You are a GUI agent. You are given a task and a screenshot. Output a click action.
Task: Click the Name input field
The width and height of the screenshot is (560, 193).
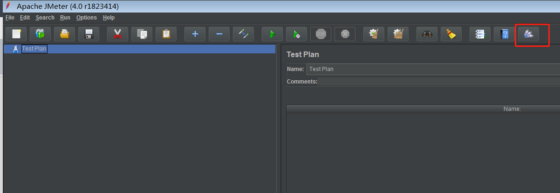[433, 69]
